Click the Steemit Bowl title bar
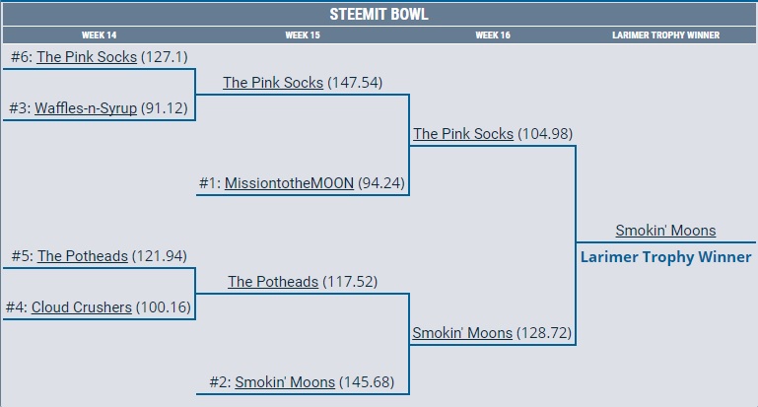The height and width of the screenshot is (407, 758). pyautogui.click(x=379, y=15)
